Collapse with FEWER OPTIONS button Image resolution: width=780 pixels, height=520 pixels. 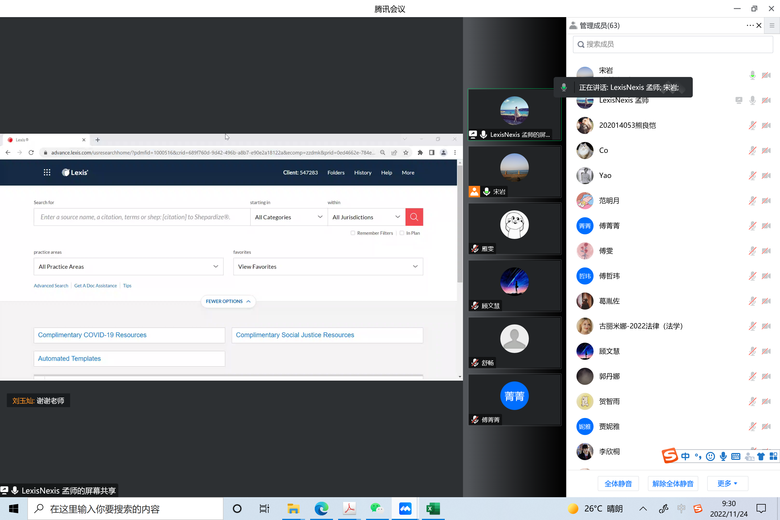(x=228, y=301)
